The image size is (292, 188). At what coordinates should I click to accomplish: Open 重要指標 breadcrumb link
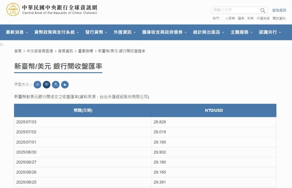(86, 51)
